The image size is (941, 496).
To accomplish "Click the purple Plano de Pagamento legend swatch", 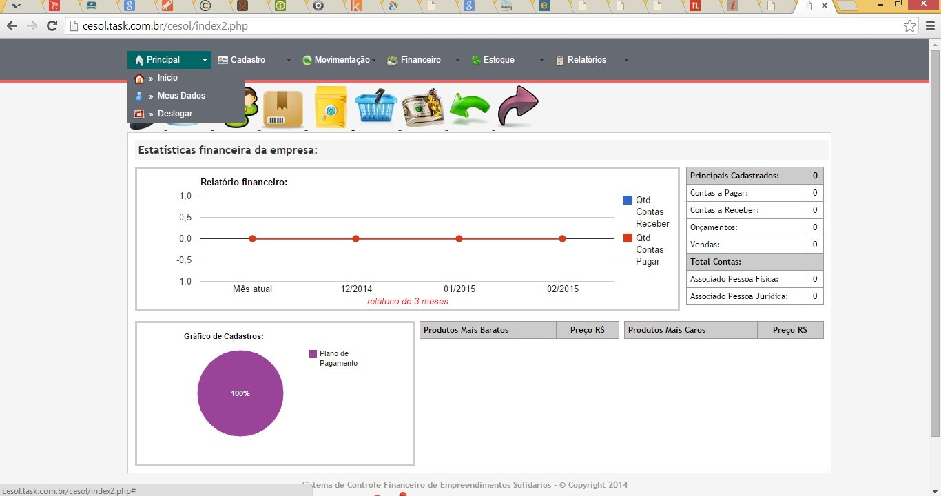I will coord(313,354).
